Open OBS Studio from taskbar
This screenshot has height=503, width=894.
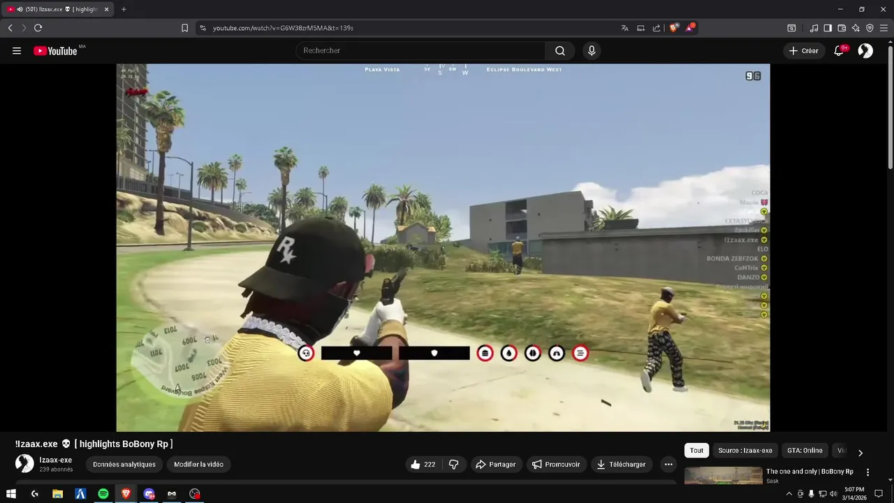click(x=195, y=494)
